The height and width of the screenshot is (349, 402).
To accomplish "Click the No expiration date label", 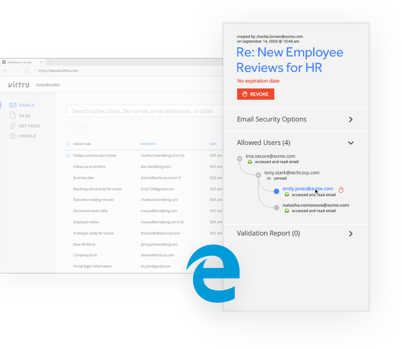I will 258,81.
